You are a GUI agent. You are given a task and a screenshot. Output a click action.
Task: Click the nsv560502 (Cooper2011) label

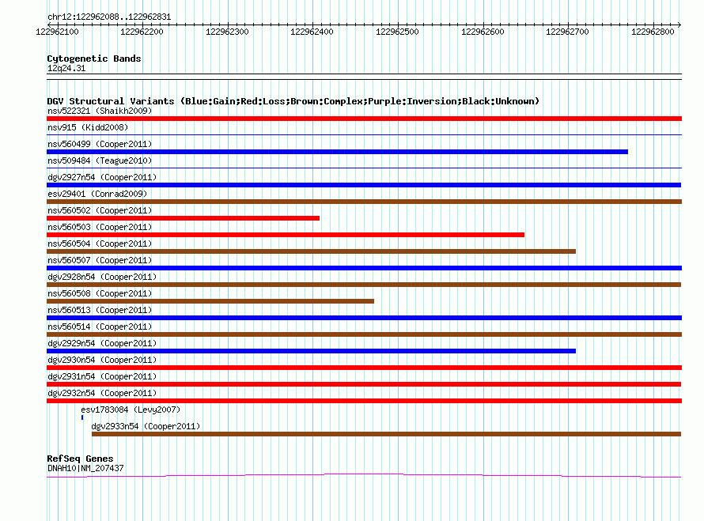click(x=100, y=210)
